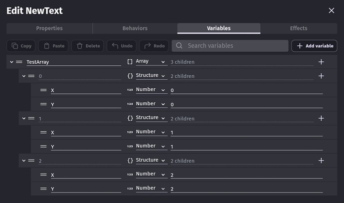Open Number type dropdown for X in element 2
Image resolution: width=344 pixels, height=203 pixels.
(152, 174)
